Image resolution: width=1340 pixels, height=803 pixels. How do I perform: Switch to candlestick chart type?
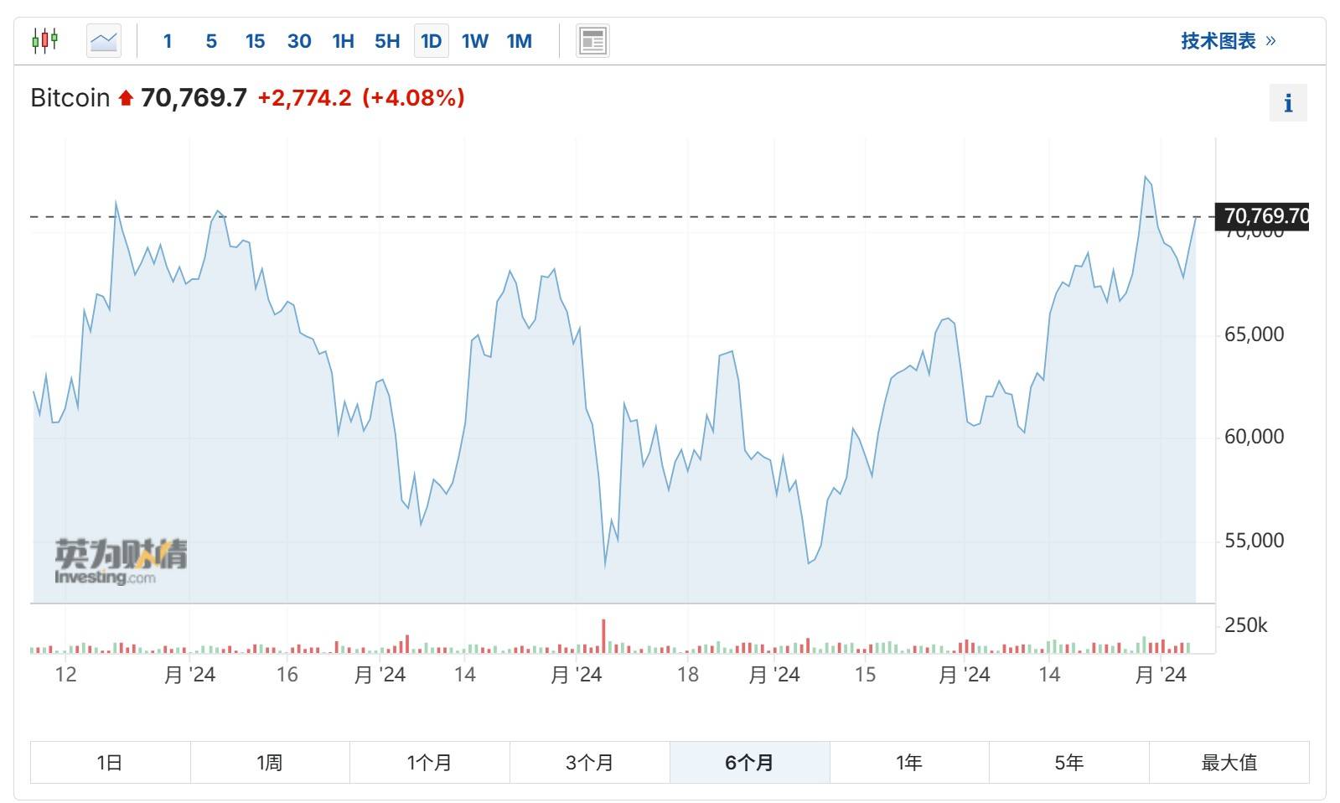pos(45,40)
